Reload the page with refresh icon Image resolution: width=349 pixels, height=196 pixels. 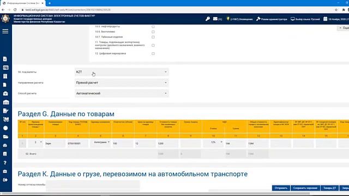click(x=15, y=10)
